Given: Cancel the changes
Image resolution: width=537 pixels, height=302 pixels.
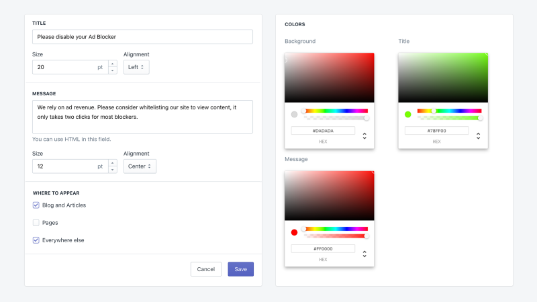Looking at the screenshot, I should pyautogui.click(x=206, y=269).
